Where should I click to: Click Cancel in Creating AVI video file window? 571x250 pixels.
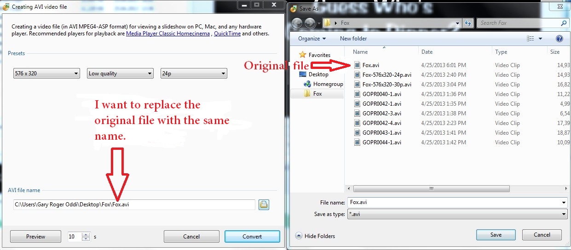(x=191, y=237)
